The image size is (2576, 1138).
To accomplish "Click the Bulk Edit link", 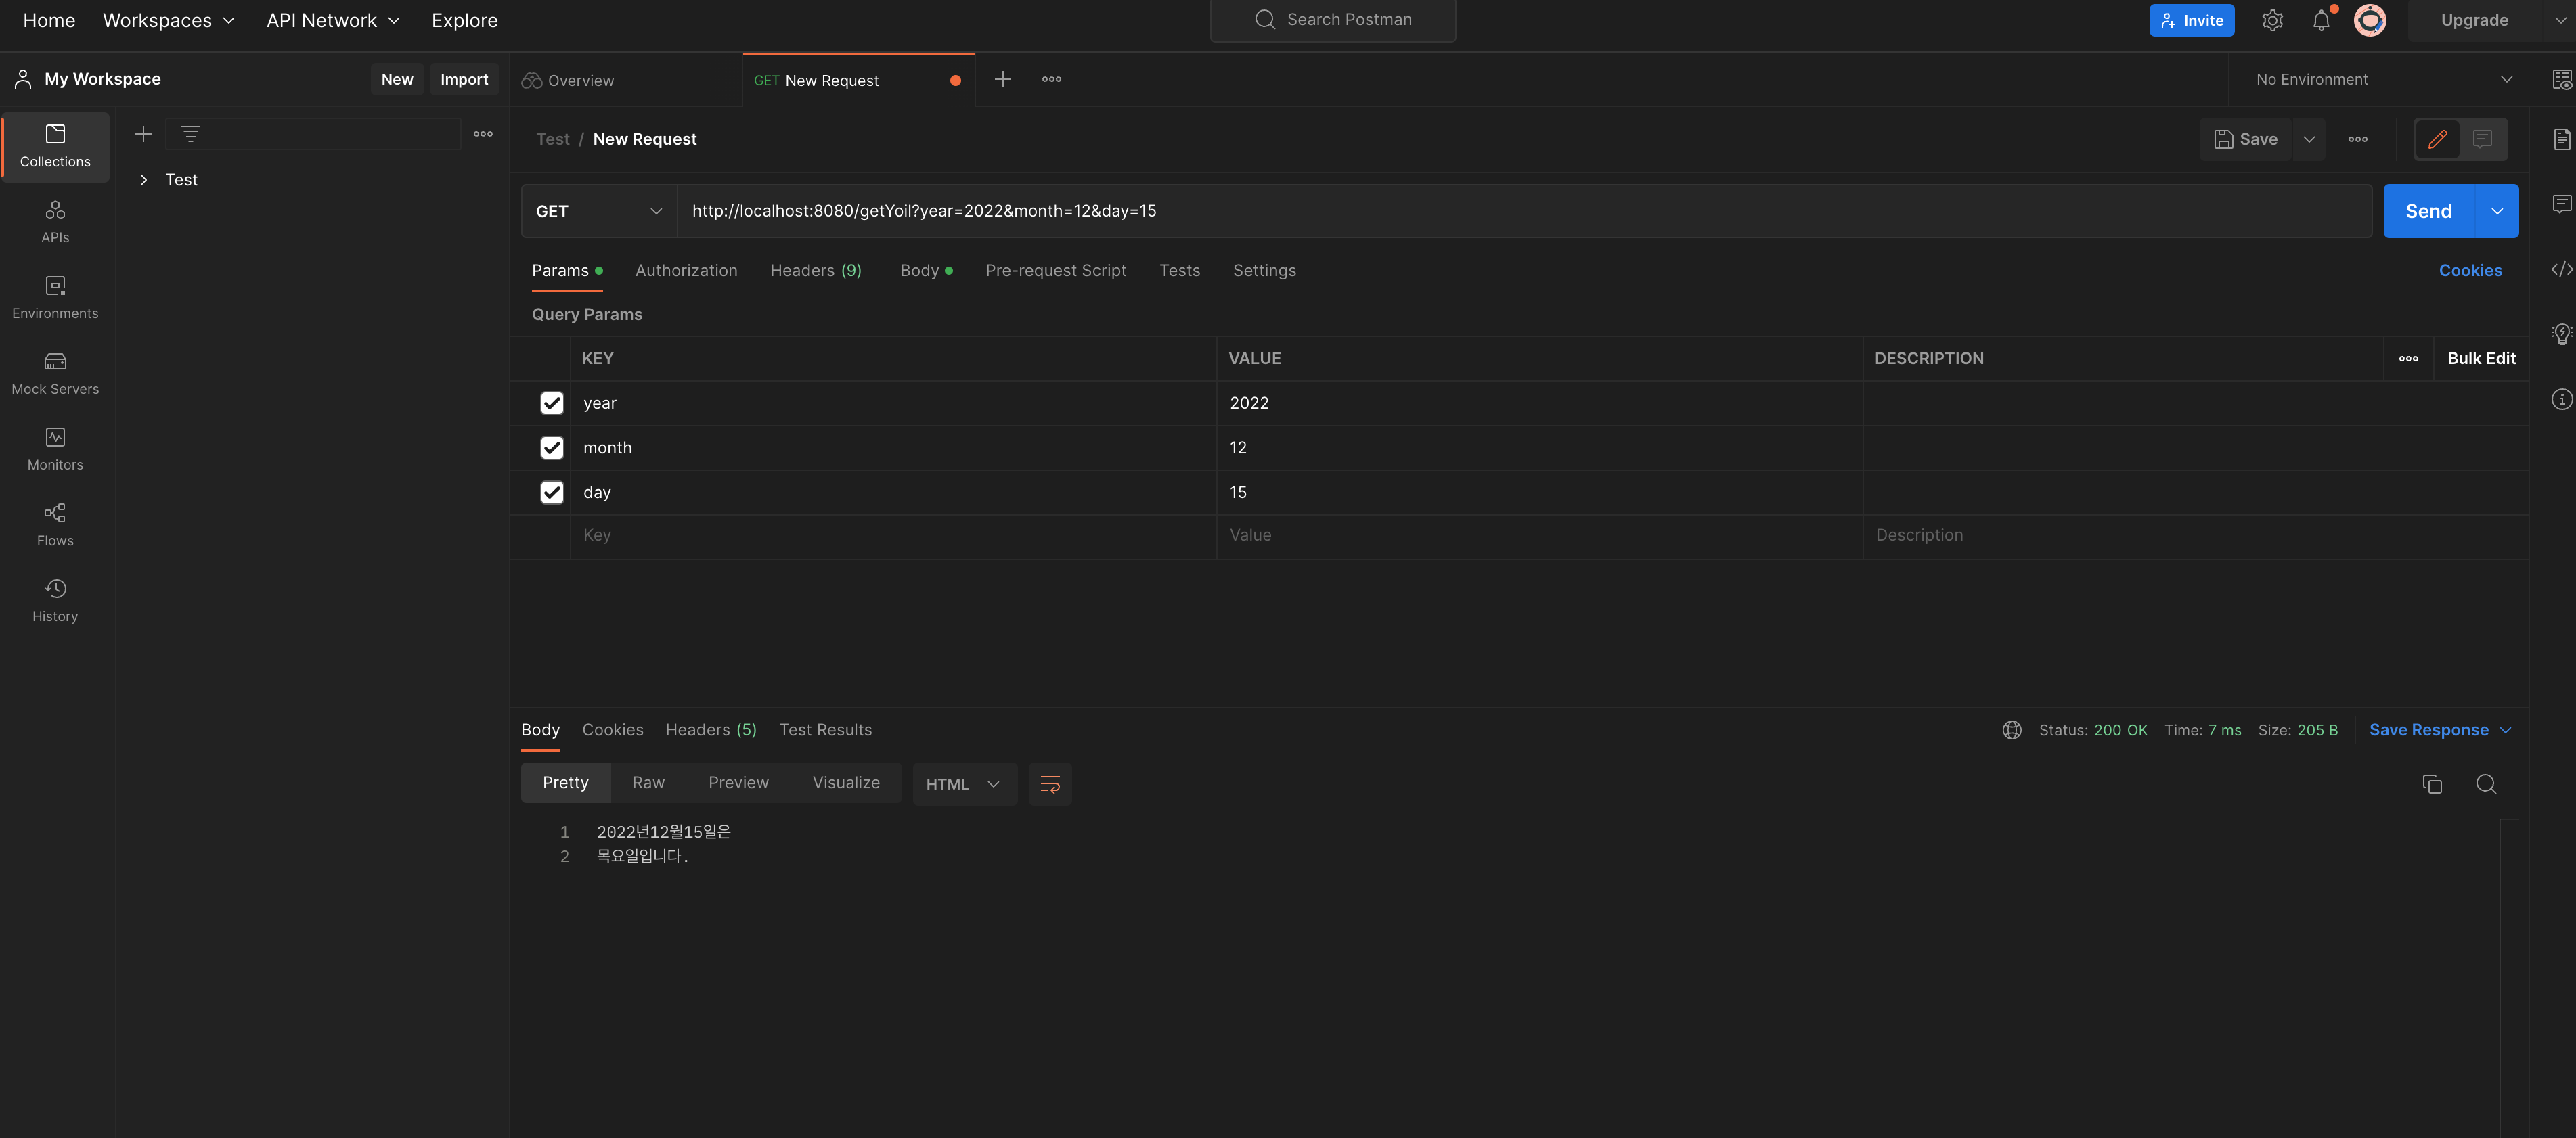I will pos(2481,359).
